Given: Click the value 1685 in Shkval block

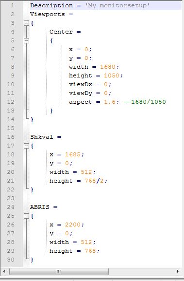Looking at the screenshot, I should click(72, 154).
